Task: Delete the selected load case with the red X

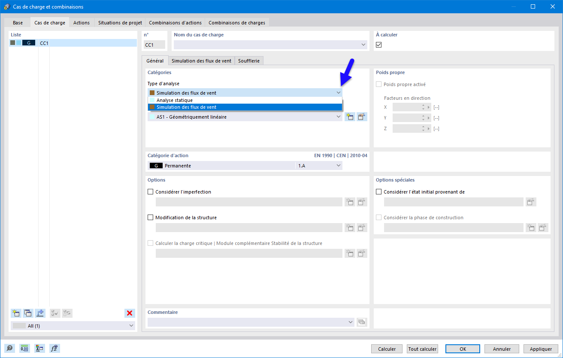Action: click(x=130, y=313)
